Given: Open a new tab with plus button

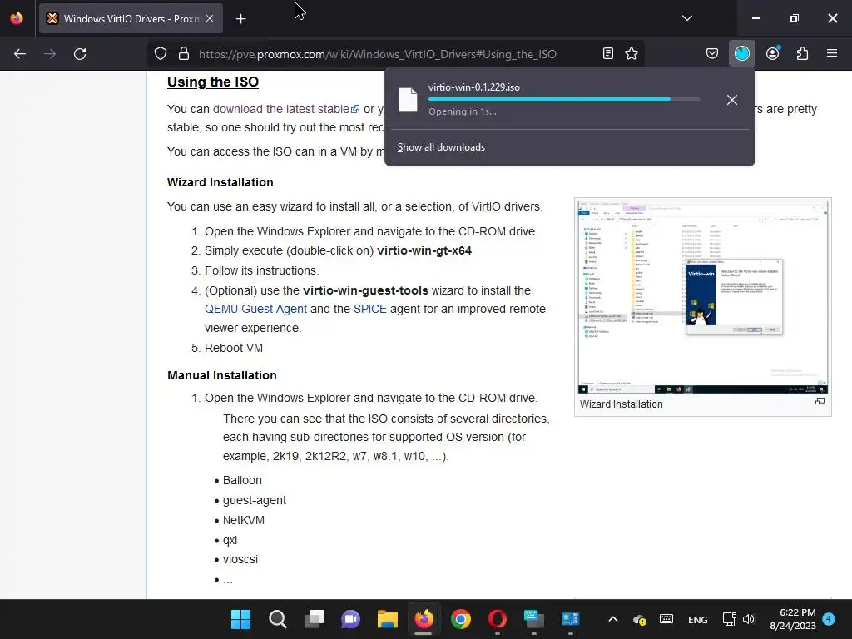Looking at the screenshot, I should (241, 19).
